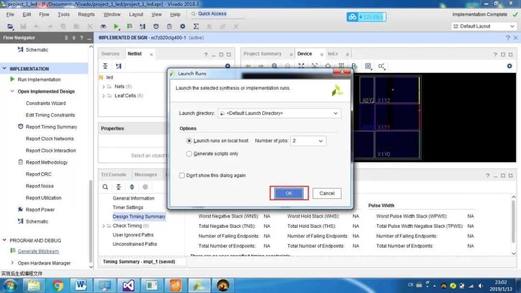Collapse IMPLEMENTATION section

(x=4, y=69)
